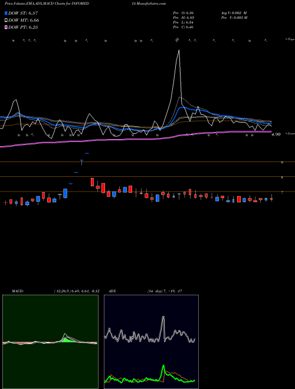Screen dimensions: 295x389
Task: Click the price level label '9'
Action: click(x=282, y=163)
